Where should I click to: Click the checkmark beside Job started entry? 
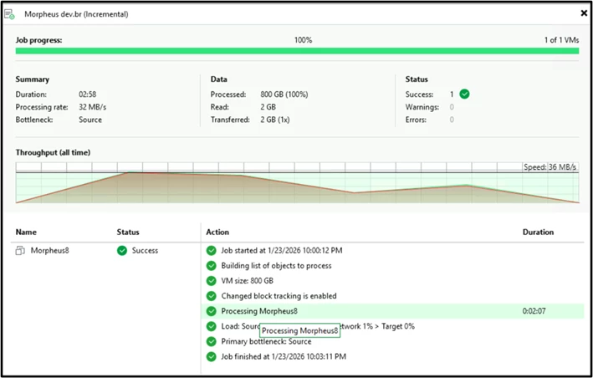(211, 251)
